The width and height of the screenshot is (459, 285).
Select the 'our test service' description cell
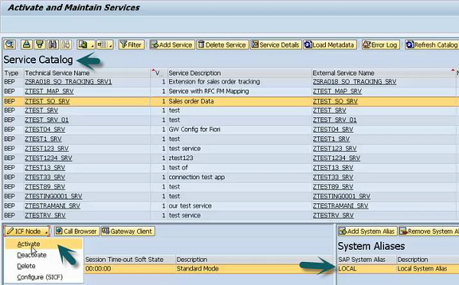pos(239,206)
